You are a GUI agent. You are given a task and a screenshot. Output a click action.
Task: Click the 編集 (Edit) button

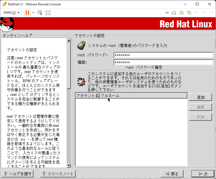tap(200, 107)
